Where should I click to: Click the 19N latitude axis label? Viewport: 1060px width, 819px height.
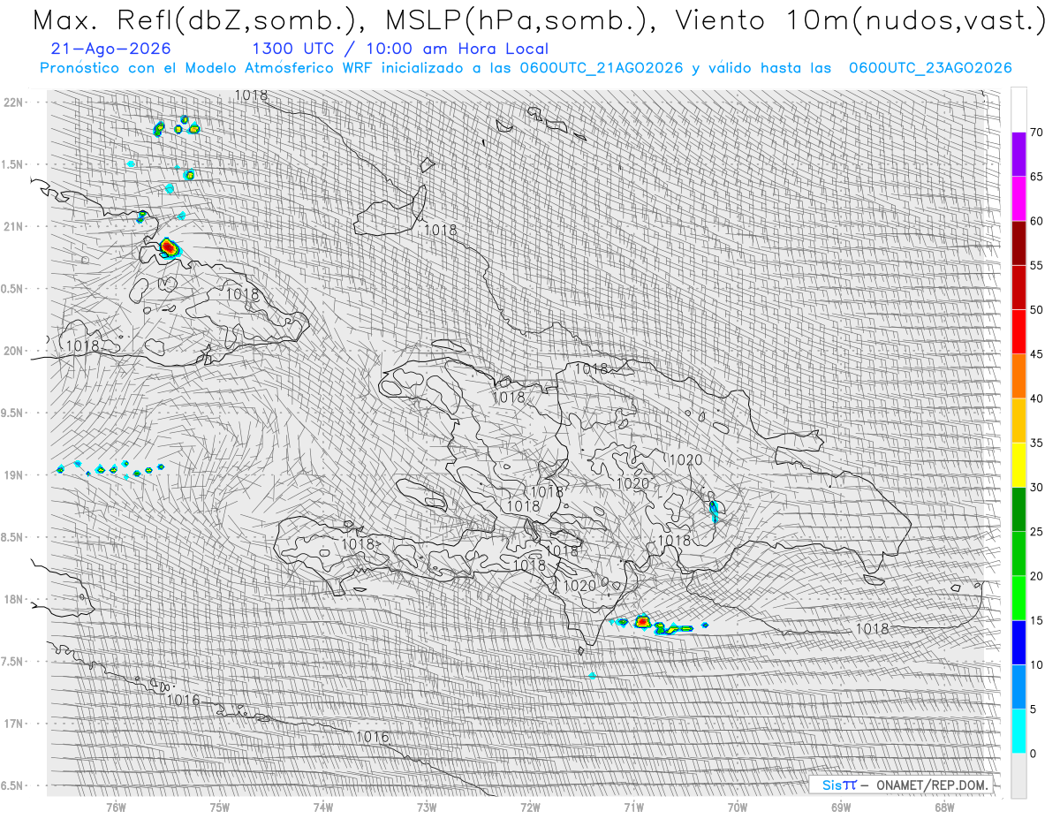coord(14,475)
